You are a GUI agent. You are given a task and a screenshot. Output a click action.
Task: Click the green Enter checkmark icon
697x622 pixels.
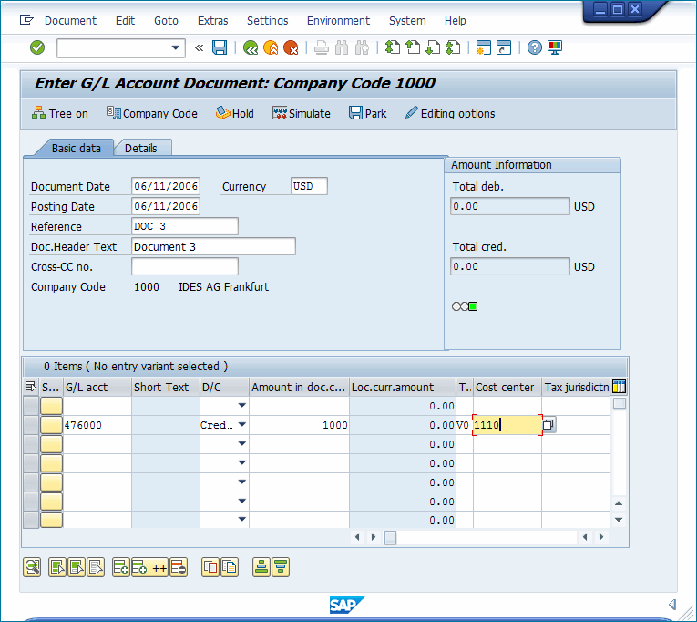[37, 47]
